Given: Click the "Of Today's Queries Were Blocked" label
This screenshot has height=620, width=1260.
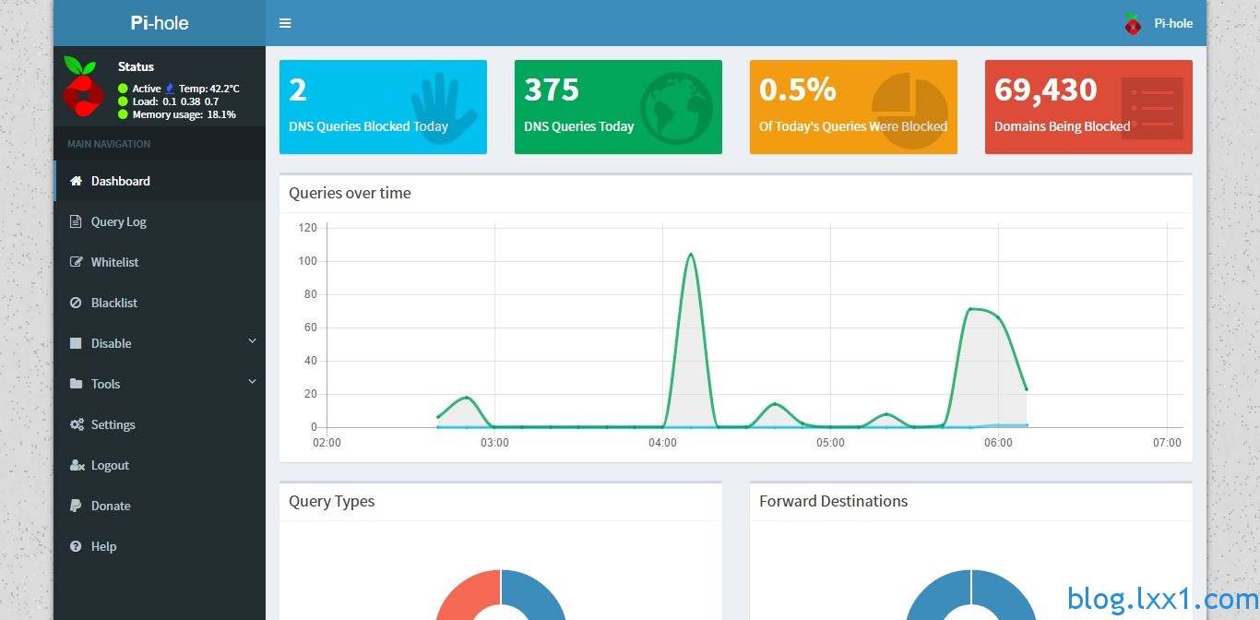Looking at the screenshot, I should tap(853, 126).
